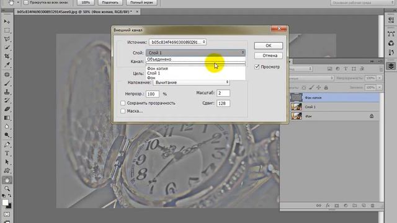397x223 pixels.
Task: Toggle Прокрутка во всех окнах checkbox
Action: [x=26, y=2]
